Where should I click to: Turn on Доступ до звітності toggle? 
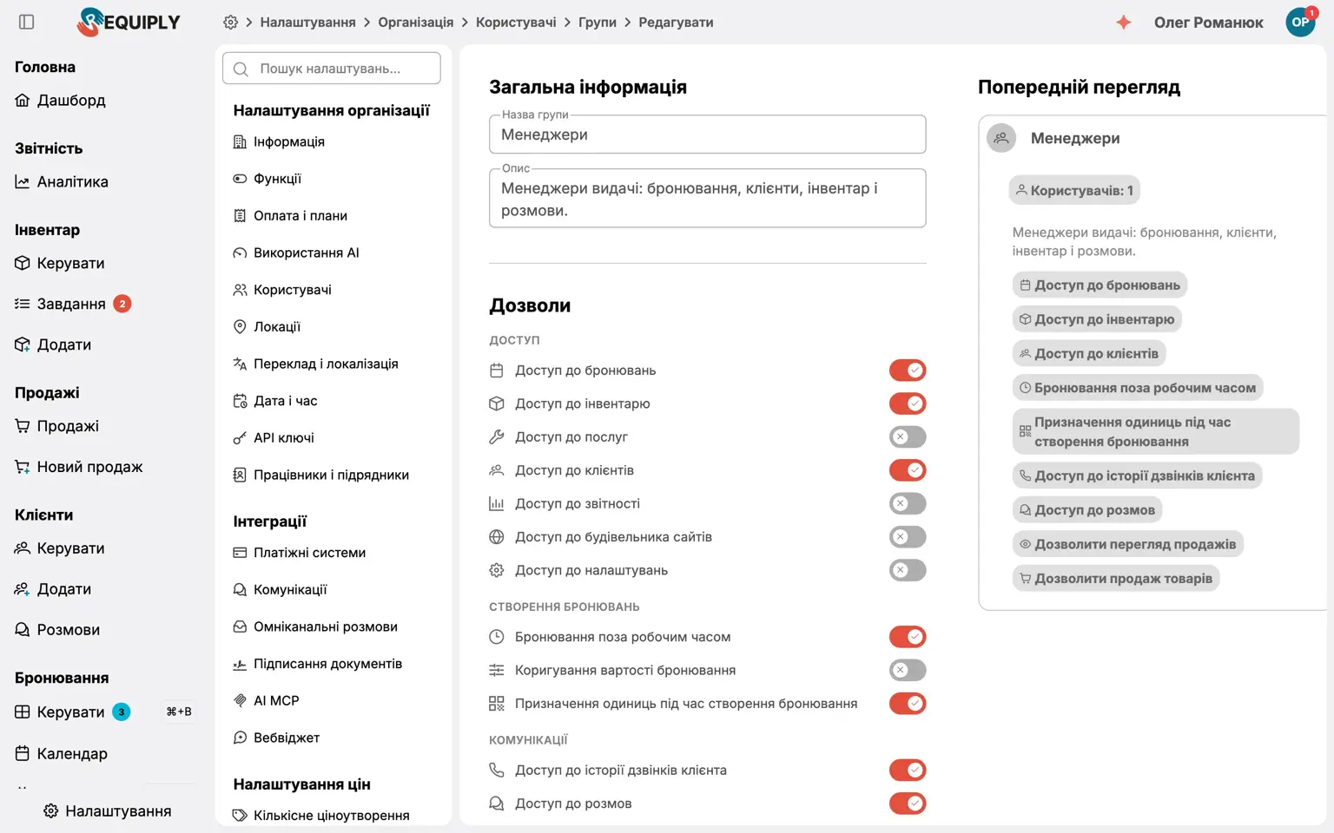908,503
